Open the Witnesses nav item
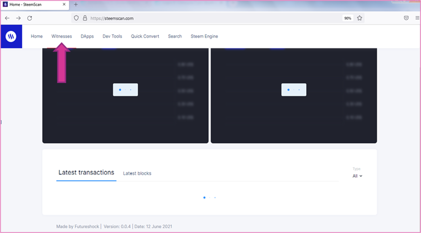This screenshot has width=421, height=233. (x=62, y=36)
